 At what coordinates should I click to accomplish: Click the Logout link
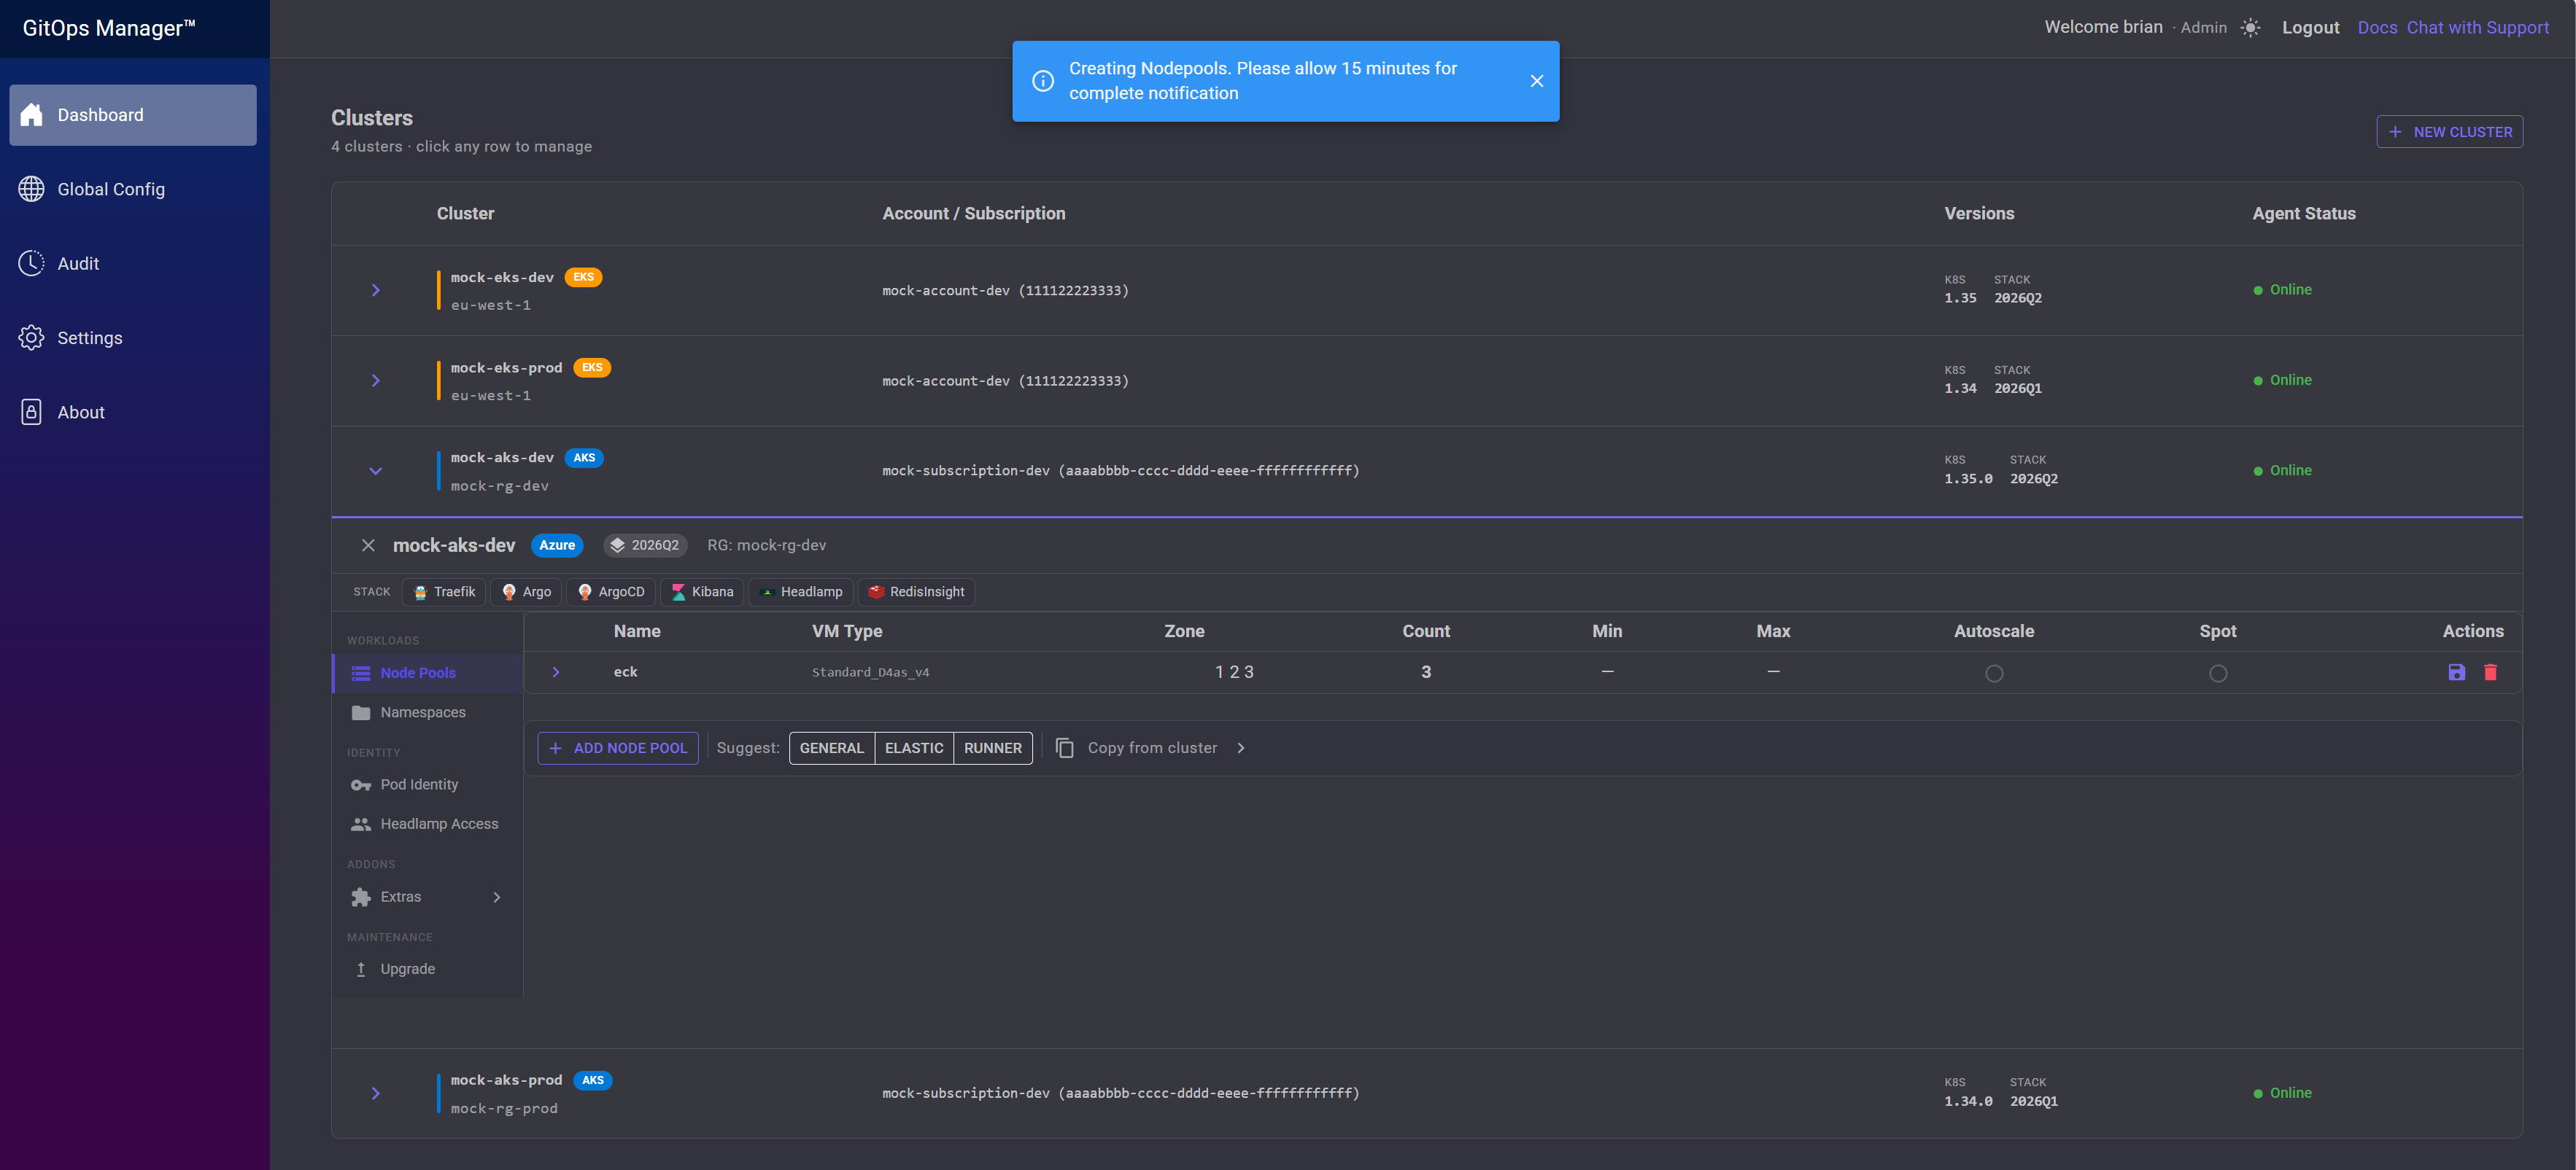2310,28
